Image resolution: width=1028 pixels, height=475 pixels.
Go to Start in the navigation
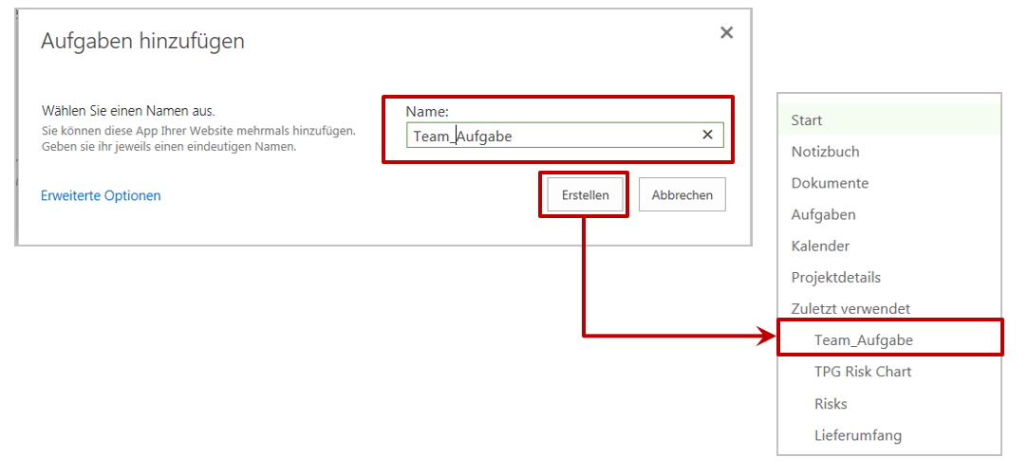click(x=807, y=120)
